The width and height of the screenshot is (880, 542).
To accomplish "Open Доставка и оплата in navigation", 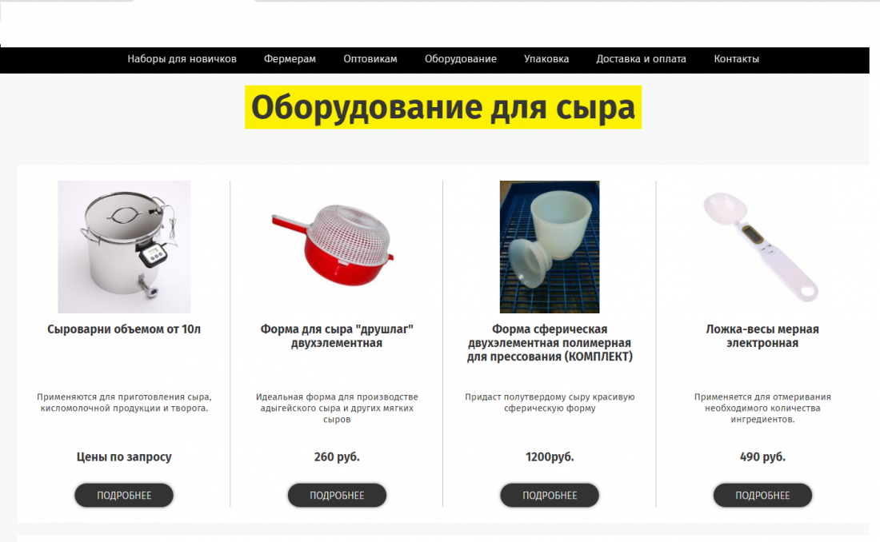I will [x=641, y=59].
